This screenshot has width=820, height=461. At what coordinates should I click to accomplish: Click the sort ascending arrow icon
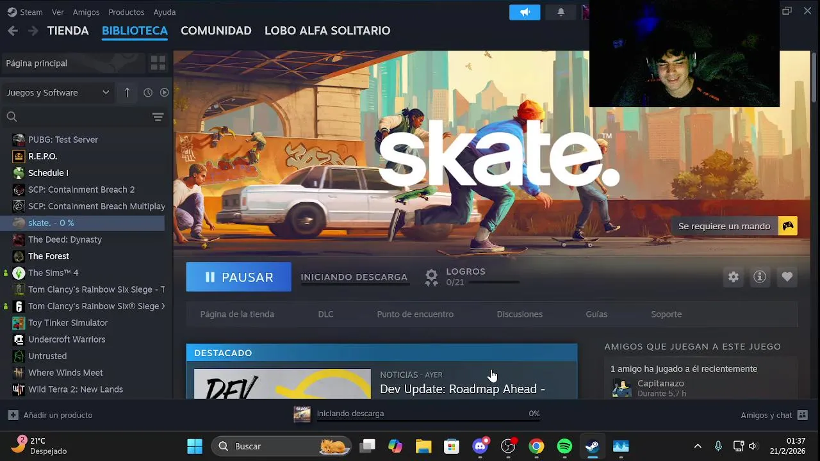click(127, 93)
